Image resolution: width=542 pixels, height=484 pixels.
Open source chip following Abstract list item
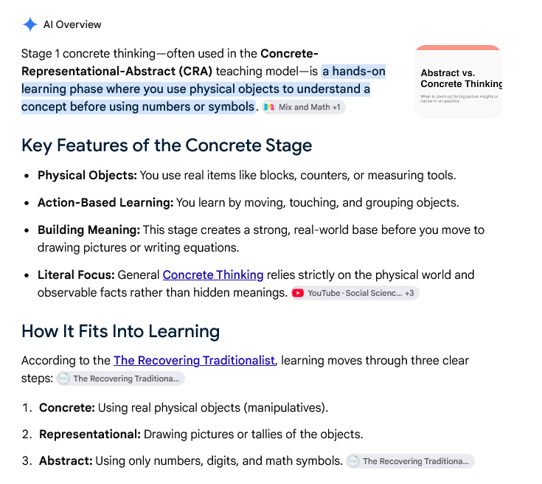coord(410,461)
